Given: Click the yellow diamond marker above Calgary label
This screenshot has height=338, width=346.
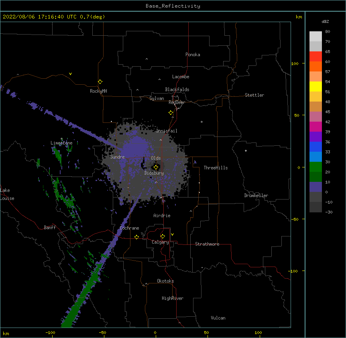Looking at the screenshot, I should [163, 236].
